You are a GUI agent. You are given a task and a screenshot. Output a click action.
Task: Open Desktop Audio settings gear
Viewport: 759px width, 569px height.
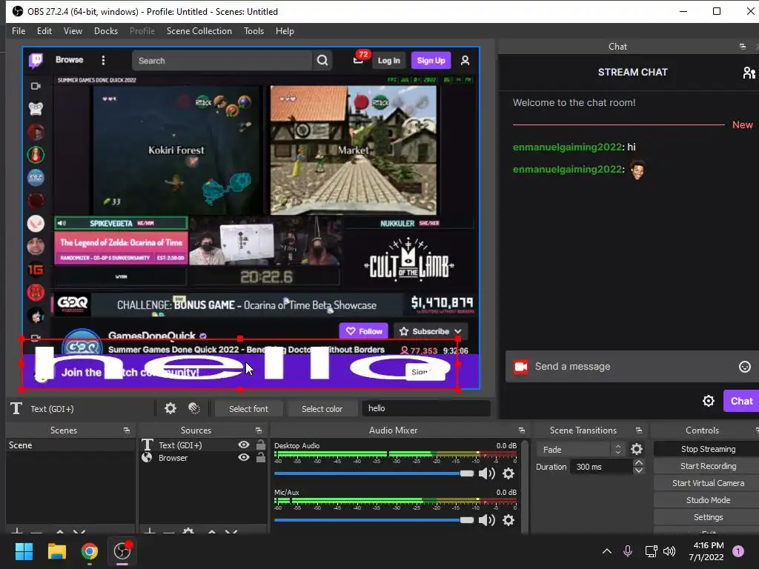coord(508,473)
